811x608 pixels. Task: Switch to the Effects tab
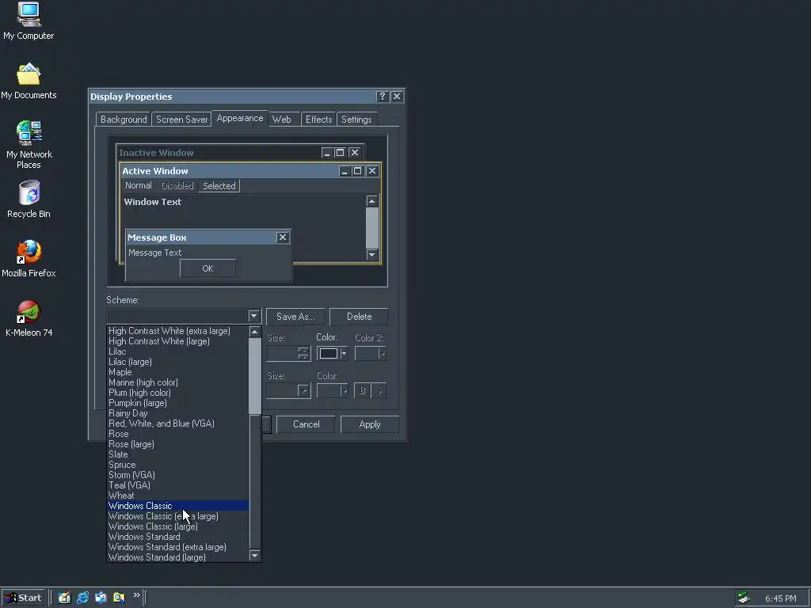coord(318,120)
